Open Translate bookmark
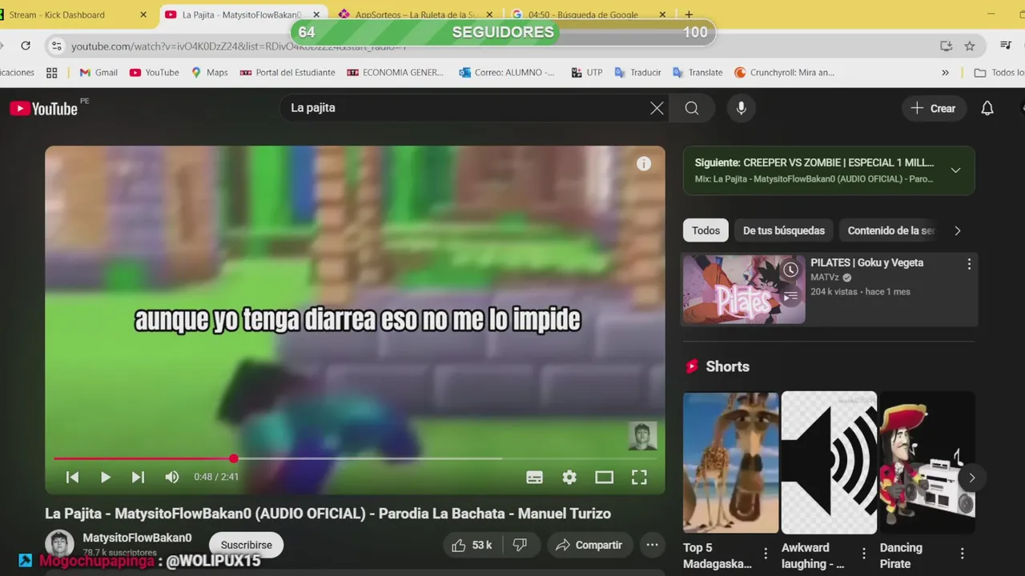 pyautogui.click(x=697, y=72)
